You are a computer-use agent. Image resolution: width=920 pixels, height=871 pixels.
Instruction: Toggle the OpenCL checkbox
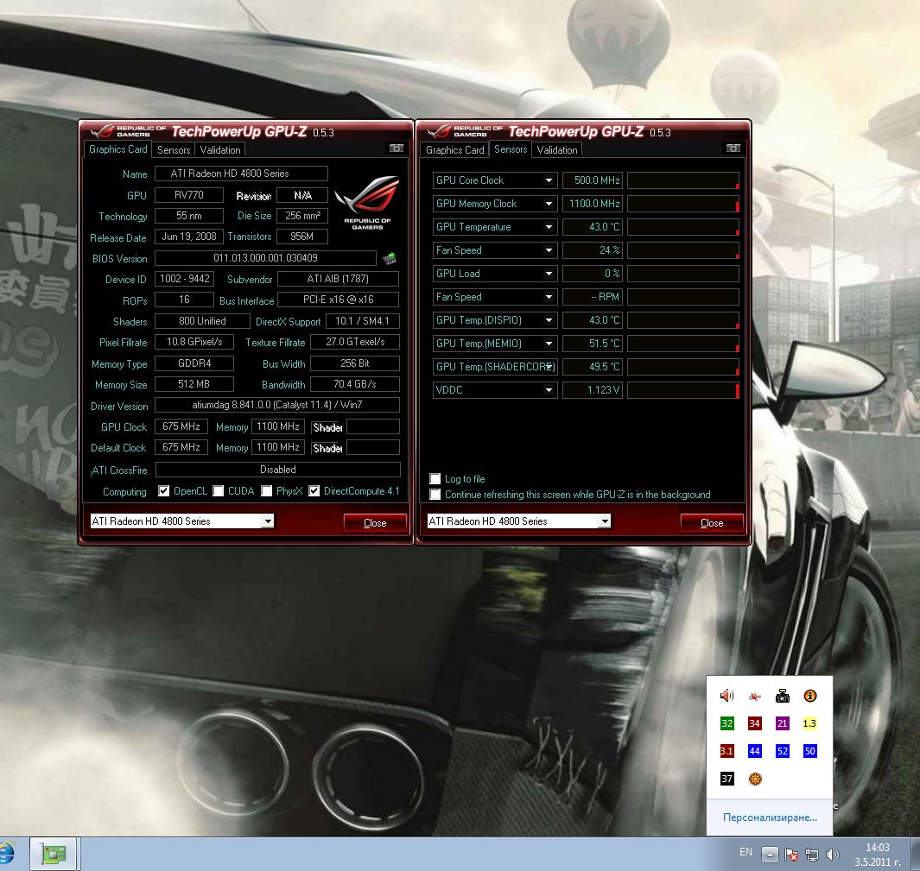click(163, 491)
